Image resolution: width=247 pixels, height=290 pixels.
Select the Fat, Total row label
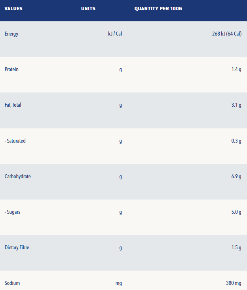[x=13, y=105]
